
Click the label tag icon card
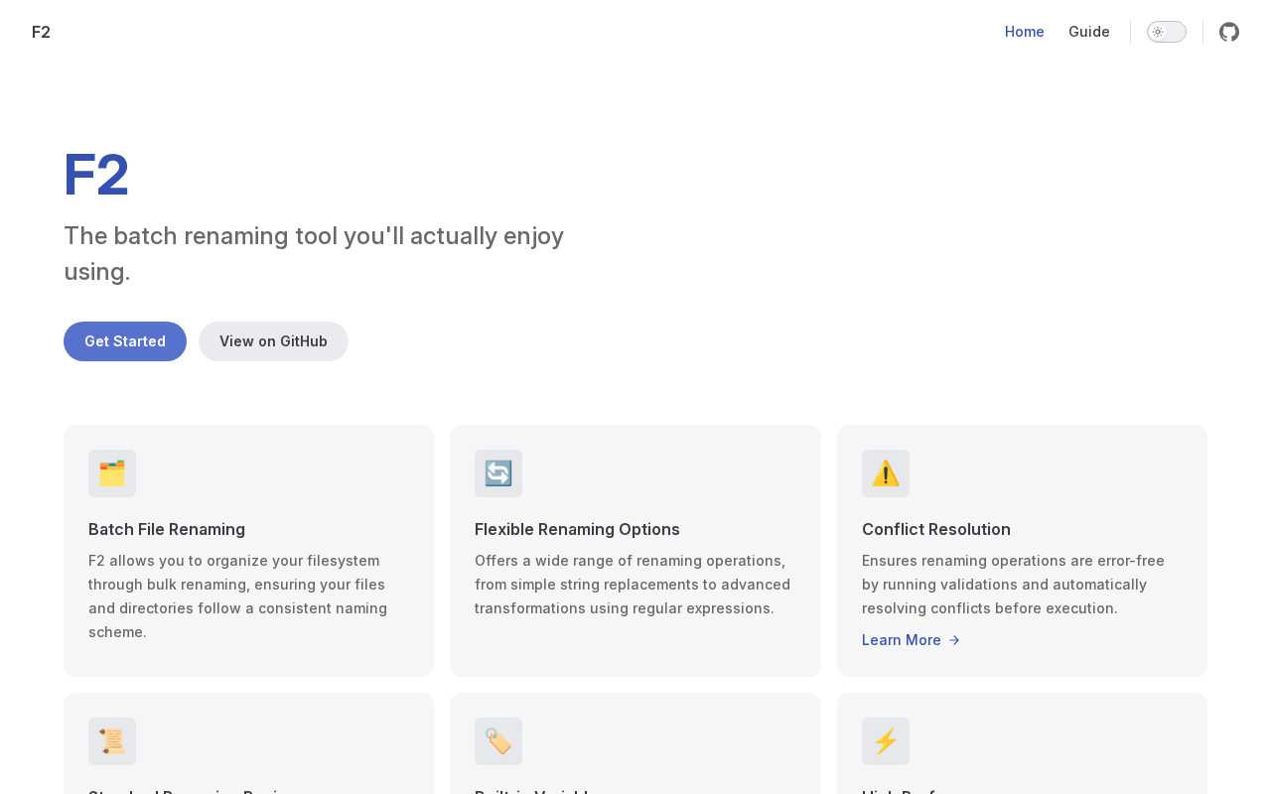point(498,741)
